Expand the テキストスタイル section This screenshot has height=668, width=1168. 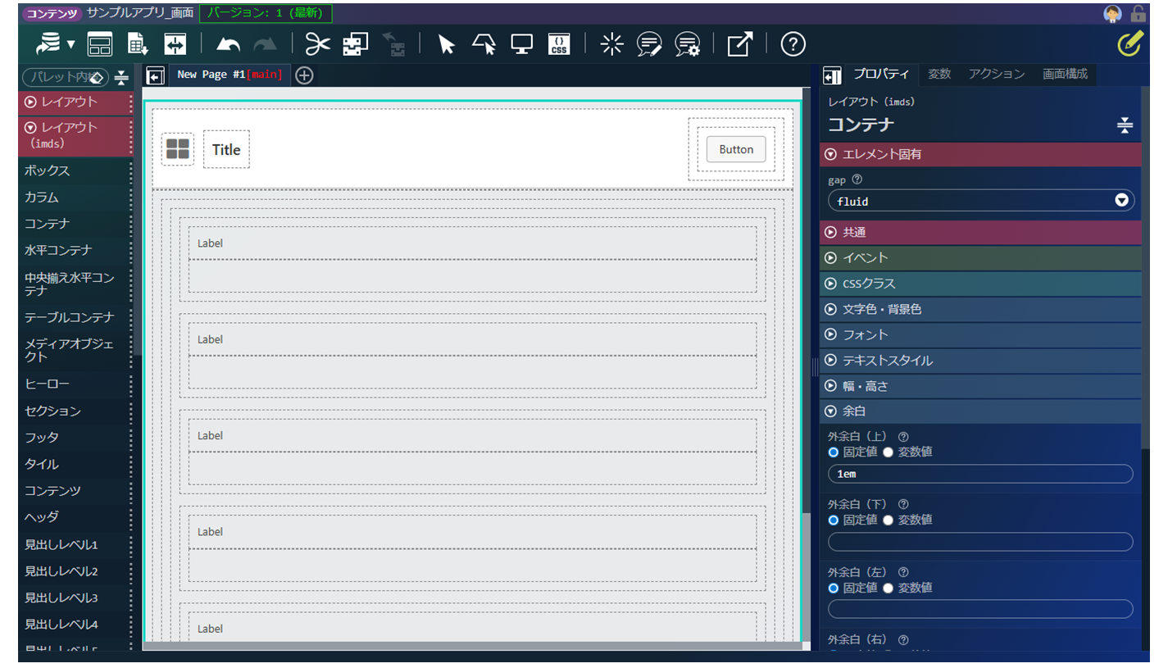980,360
